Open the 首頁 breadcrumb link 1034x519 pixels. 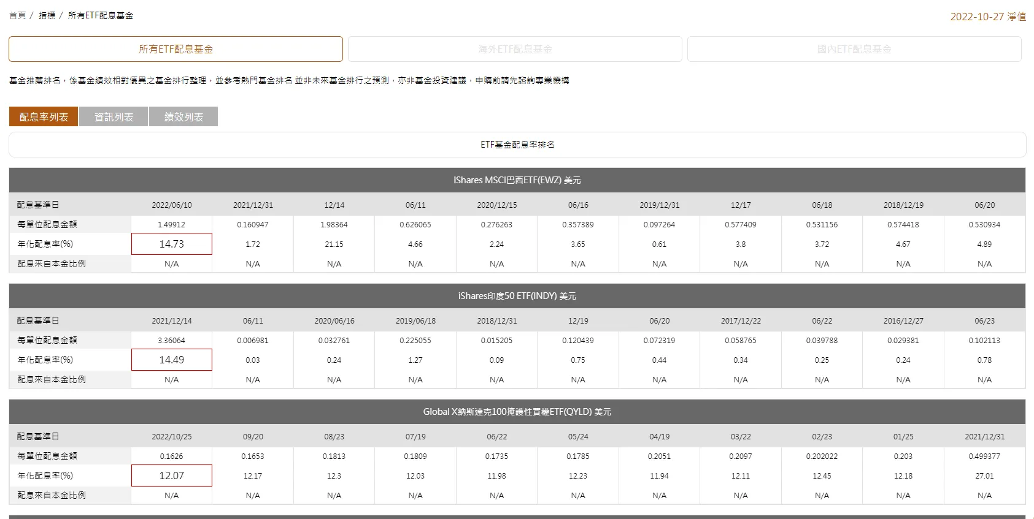tap(17, 15)
